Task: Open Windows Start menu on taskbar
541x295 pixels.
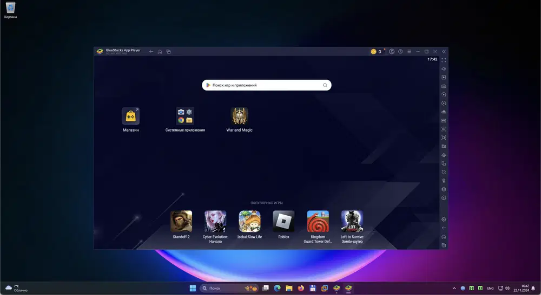Action: (x=193, y=288)
